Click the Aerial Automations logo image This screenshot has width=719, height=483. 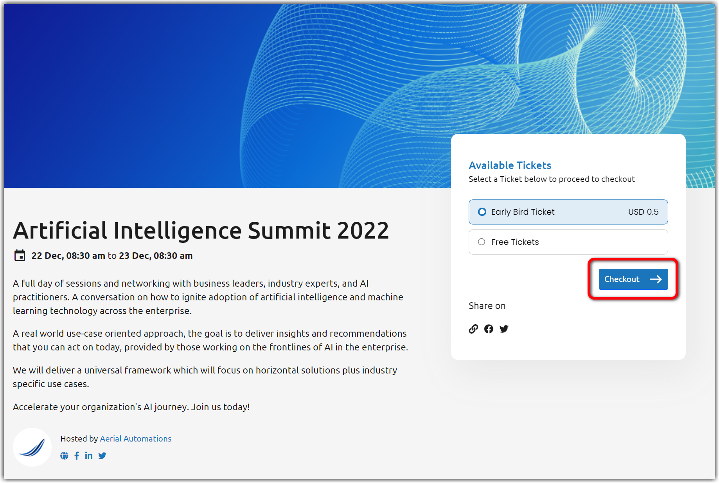tap(32, 447)
